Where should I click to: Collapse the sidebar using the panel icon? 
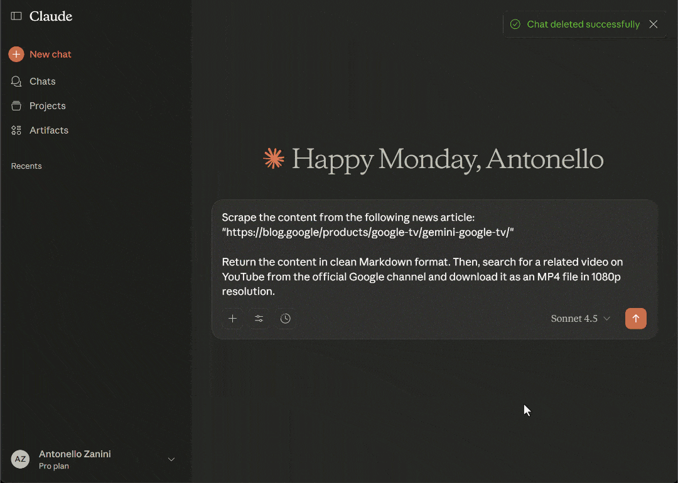[16, 16]
